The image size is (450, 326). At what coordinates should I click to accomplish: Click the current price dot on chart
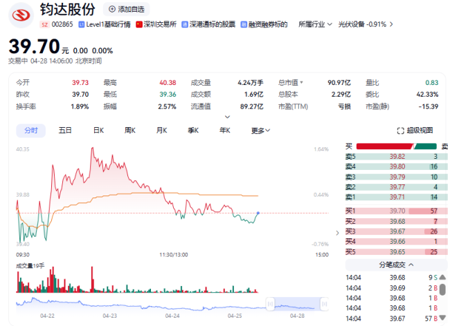pyautogui.click(x=258, y=213)
